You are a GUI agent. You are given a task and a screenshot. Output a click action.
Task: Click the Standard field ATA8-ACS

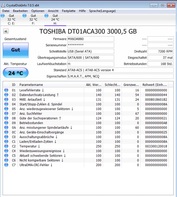(x=120, y=70)
